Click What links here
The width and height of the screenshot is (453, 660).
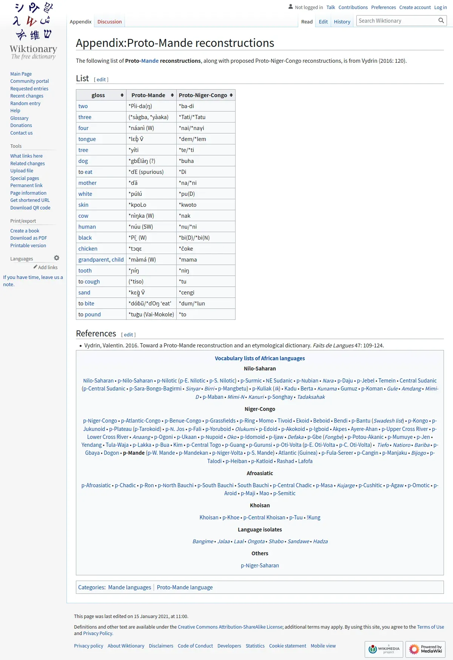click(26, 156)
